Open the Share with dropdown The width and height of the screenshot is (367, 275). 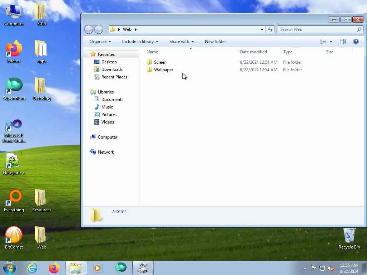(182, 42)
